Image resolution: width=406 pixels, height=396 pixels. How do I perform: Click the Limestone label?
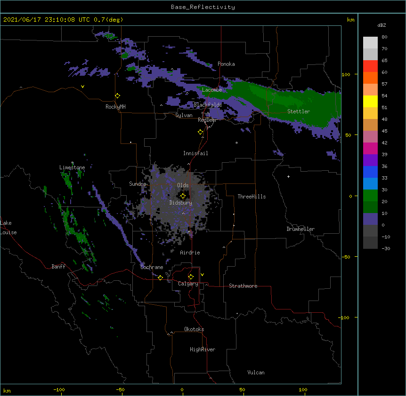click(72, 167)
